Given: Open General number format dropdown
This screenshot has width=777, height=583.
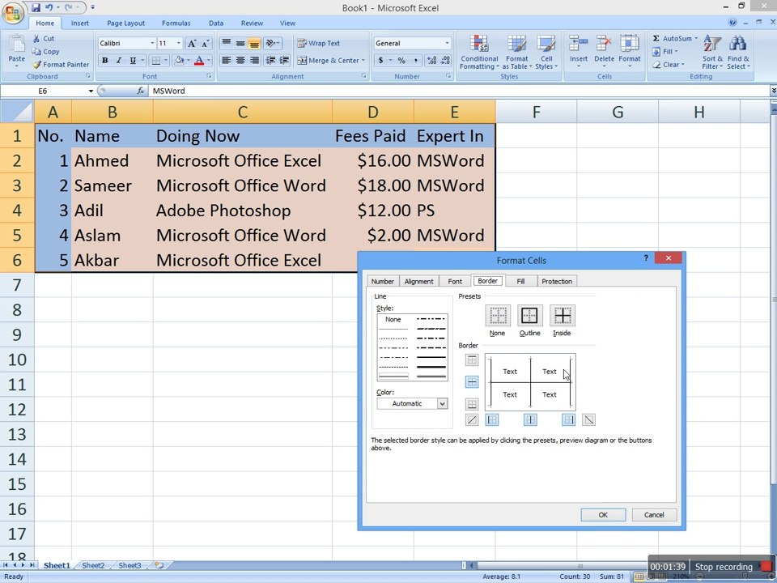Looking at the screenshot, I should (x=447, y=43).
